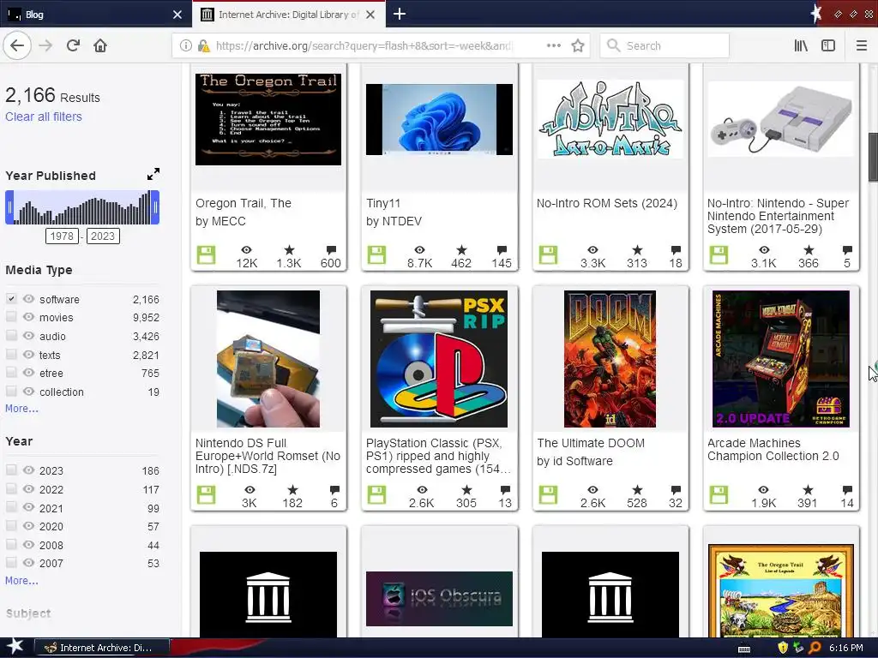Viewport: 878px width, 658px height.
Task: Check the texts media type checkbox
Action: click(x=11, y=354)
